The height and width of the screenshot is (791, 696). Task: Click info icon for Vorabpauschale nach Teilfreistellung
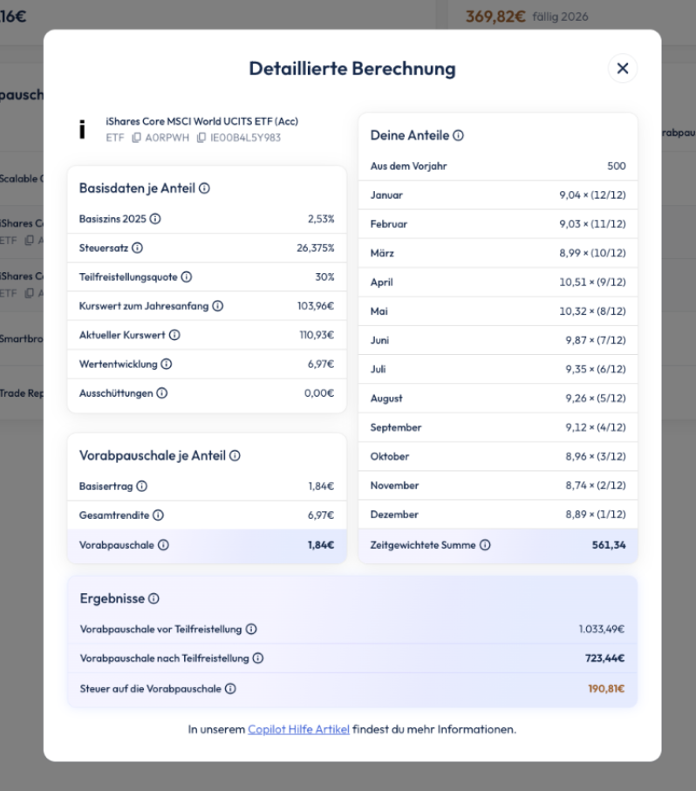coord(258,658)
